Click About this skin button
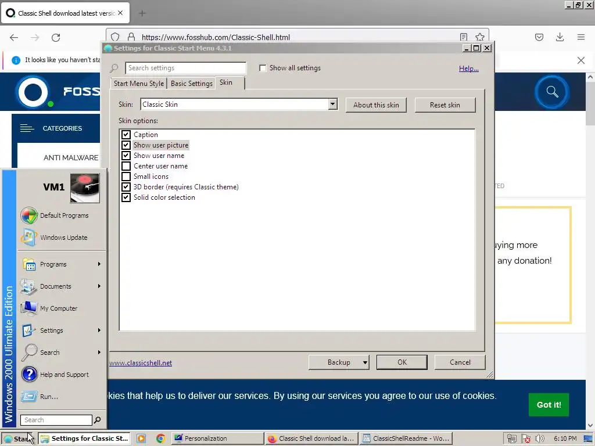 pyautogui.click(x=376, y=105)
